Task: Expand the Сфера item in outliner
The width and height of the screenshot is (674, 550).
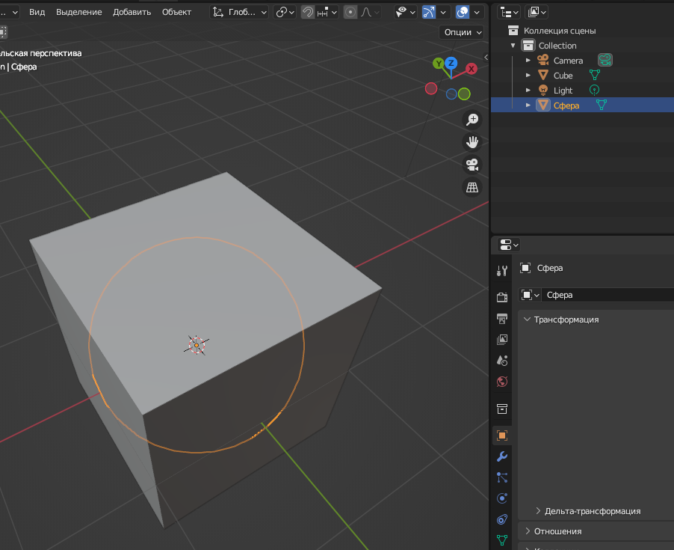Action: pos(528,105)
